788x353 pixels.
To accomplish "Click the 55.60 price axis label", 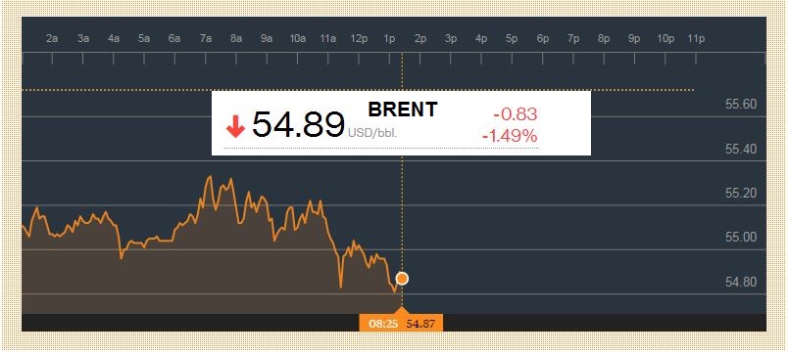I will (x=741, y=105).
